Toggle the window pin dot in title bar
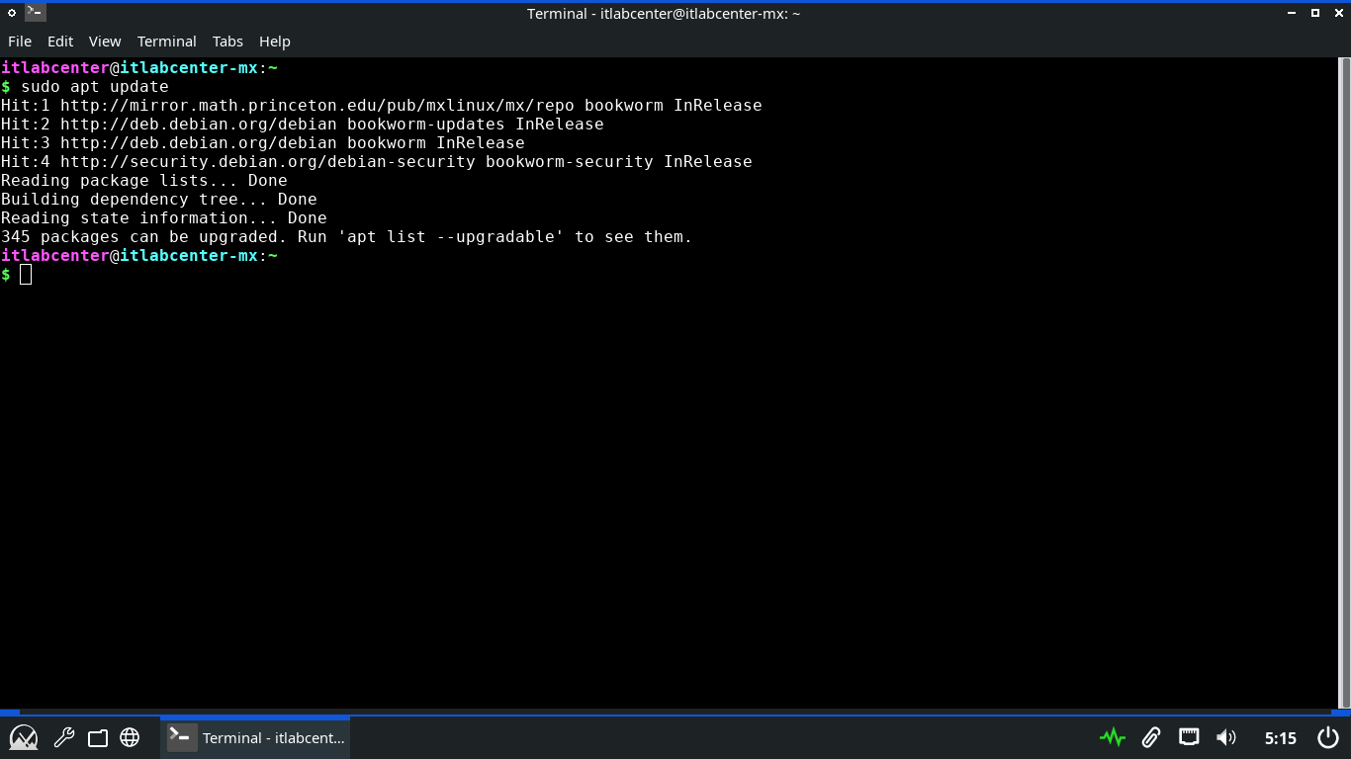The width and height of the screenshot is (1351, 759). tap(12, 13)
